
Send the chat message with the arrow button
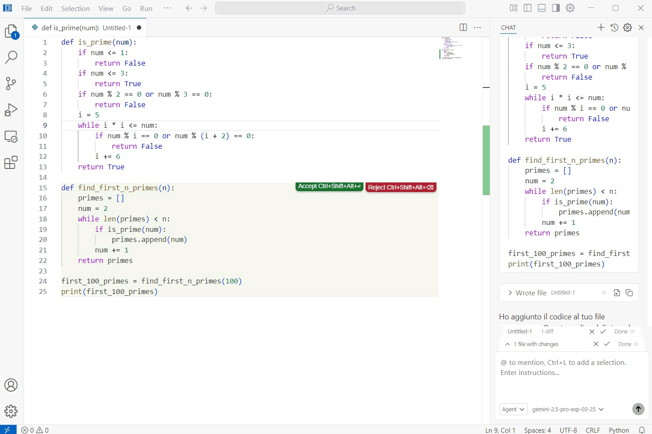[638, 409]
